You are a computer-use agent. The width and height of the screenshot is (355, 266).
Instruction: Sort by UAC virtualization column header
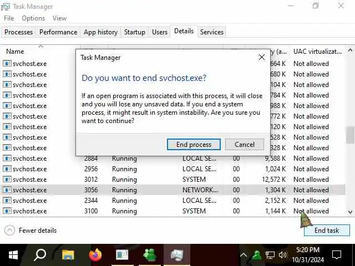(317, 52)
